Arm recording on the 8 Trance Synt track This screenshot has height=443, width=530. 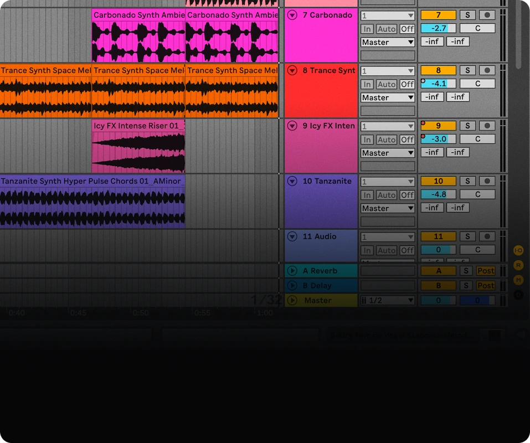coord(486,70)
